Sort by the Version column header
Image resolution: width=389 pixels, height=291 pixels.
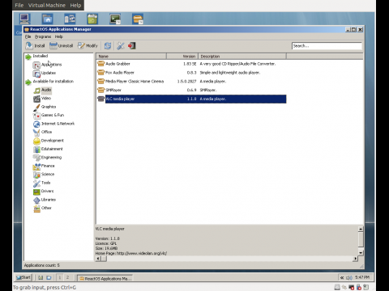point(182,57)
